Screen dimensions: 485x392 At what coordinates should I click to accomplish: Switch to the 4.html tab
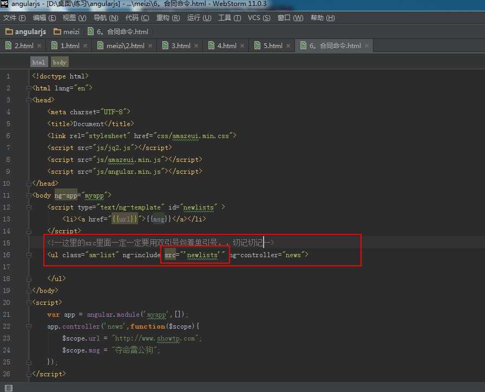point(227,46)
